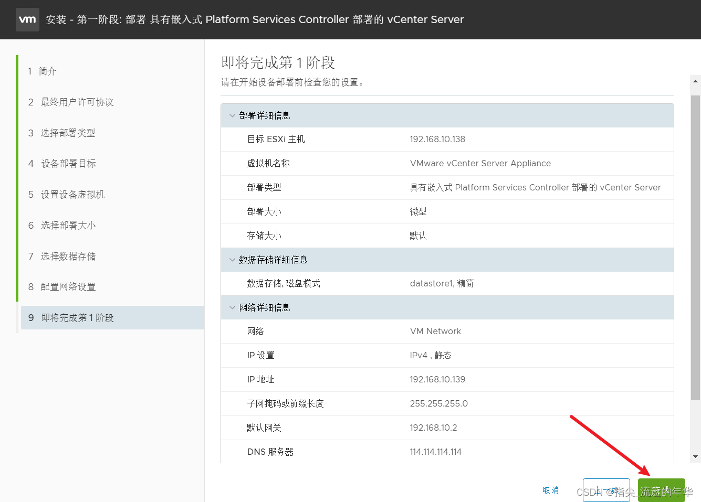Click the 默认 storage size value
The image size is (701, 502).
418,236
